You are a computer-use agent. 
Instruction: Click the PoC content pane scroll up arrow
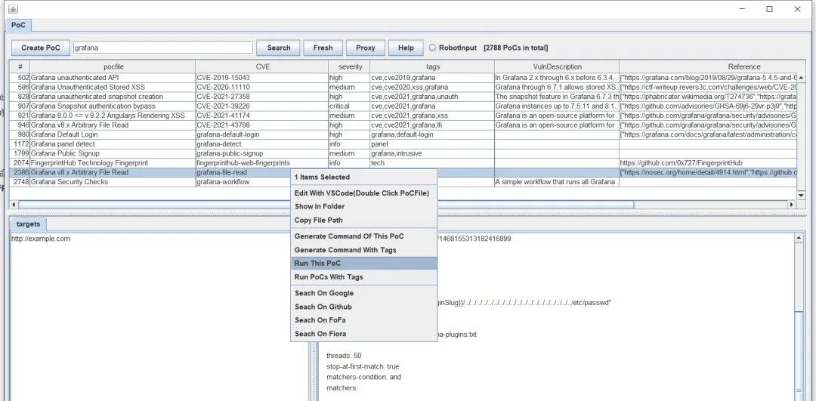point(799,238)
